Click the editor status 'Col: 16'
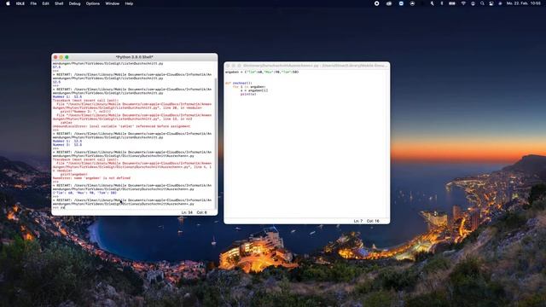This screenshot has width=546, height=307. pos(373,221)
